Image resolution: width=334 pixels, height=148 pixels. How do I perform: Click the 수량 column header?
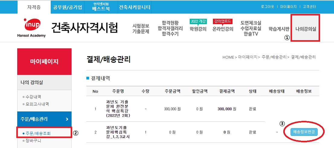coord(146,91)
